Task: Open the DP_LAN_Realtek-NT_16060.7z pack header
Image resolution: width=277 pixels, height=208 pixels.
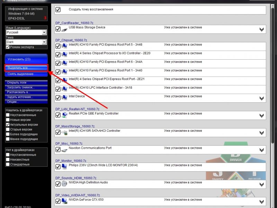Action: [77, 109]
